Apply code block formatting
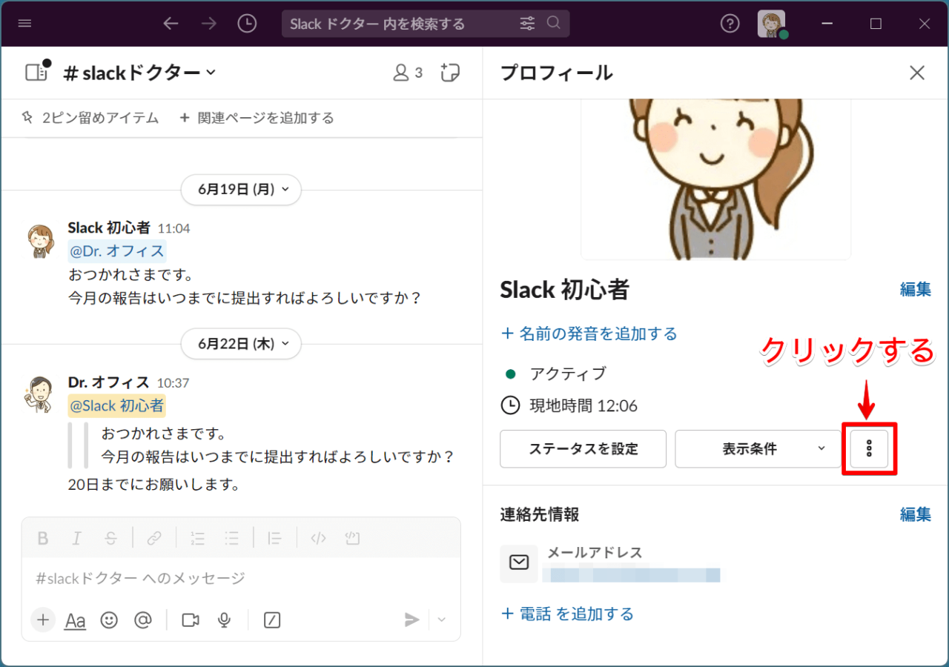Screen dimensions: 949x667 click(352, 538)
